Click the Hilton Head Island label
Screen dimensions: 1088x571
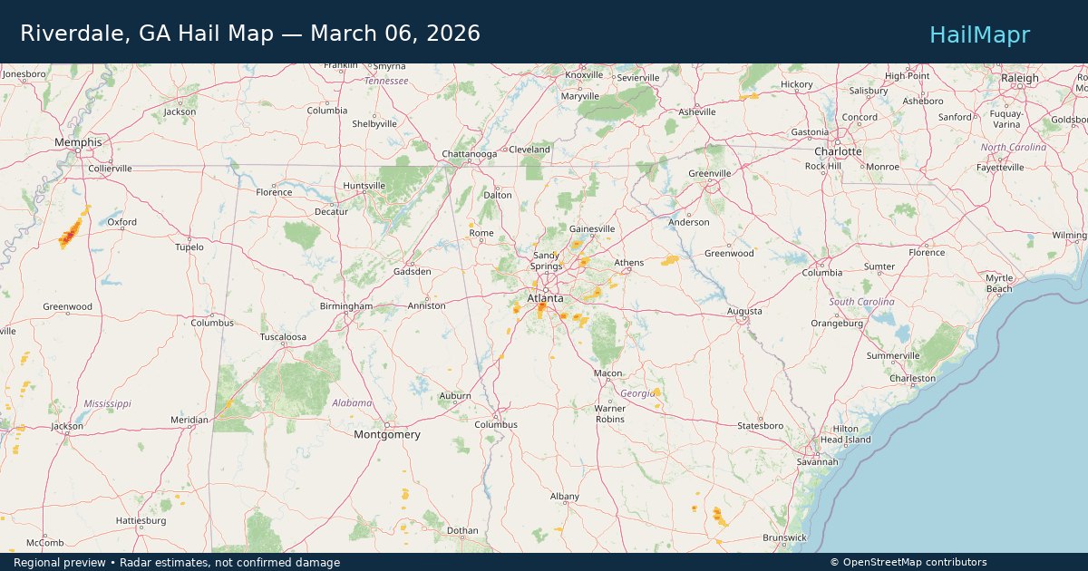(846, 434)
